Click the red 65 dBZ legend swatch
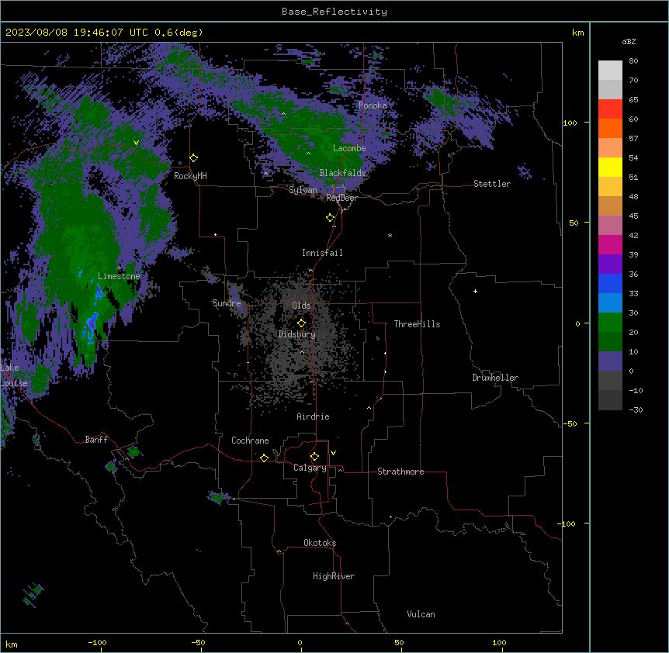The image size is (669, 653). pos(610,109)
